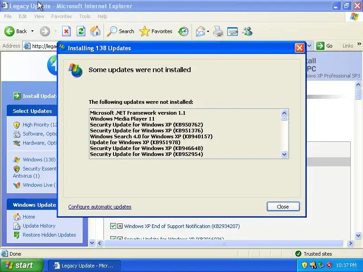This screenshot has height=272, width=363.
Task: Open the History clock icon
Action: [183, 31]
